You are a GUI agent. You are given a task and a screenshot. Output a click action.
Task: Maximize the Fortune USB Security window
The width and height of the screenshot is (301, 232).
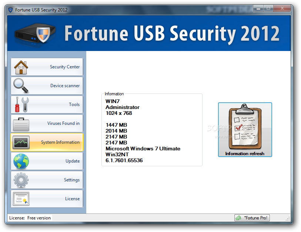(x=268, y=8)
